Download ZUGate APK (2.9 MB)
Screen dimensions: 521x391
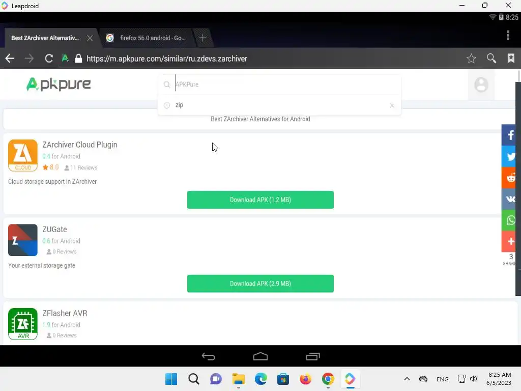[x=260, y=284]
